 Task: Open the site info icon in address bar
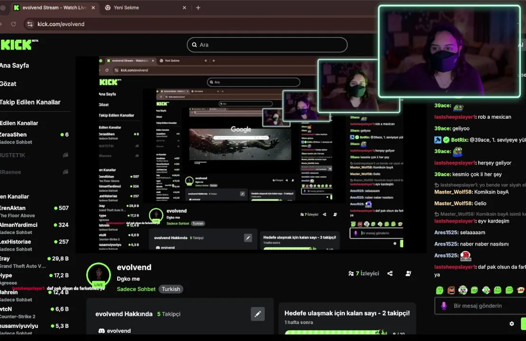[30, 24]
